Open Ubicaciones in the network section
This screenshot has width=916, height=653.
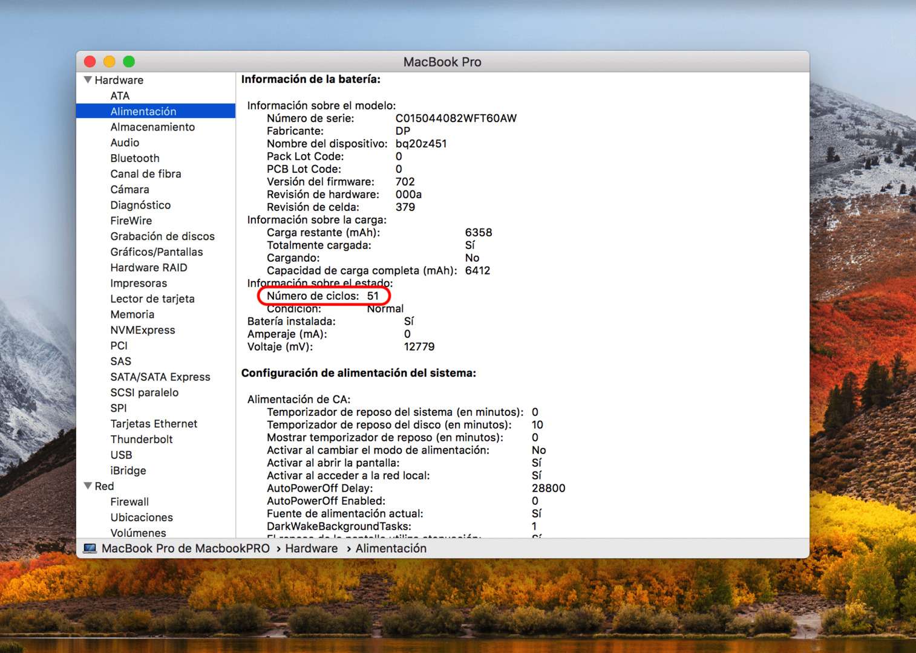(x=142, y=518)
